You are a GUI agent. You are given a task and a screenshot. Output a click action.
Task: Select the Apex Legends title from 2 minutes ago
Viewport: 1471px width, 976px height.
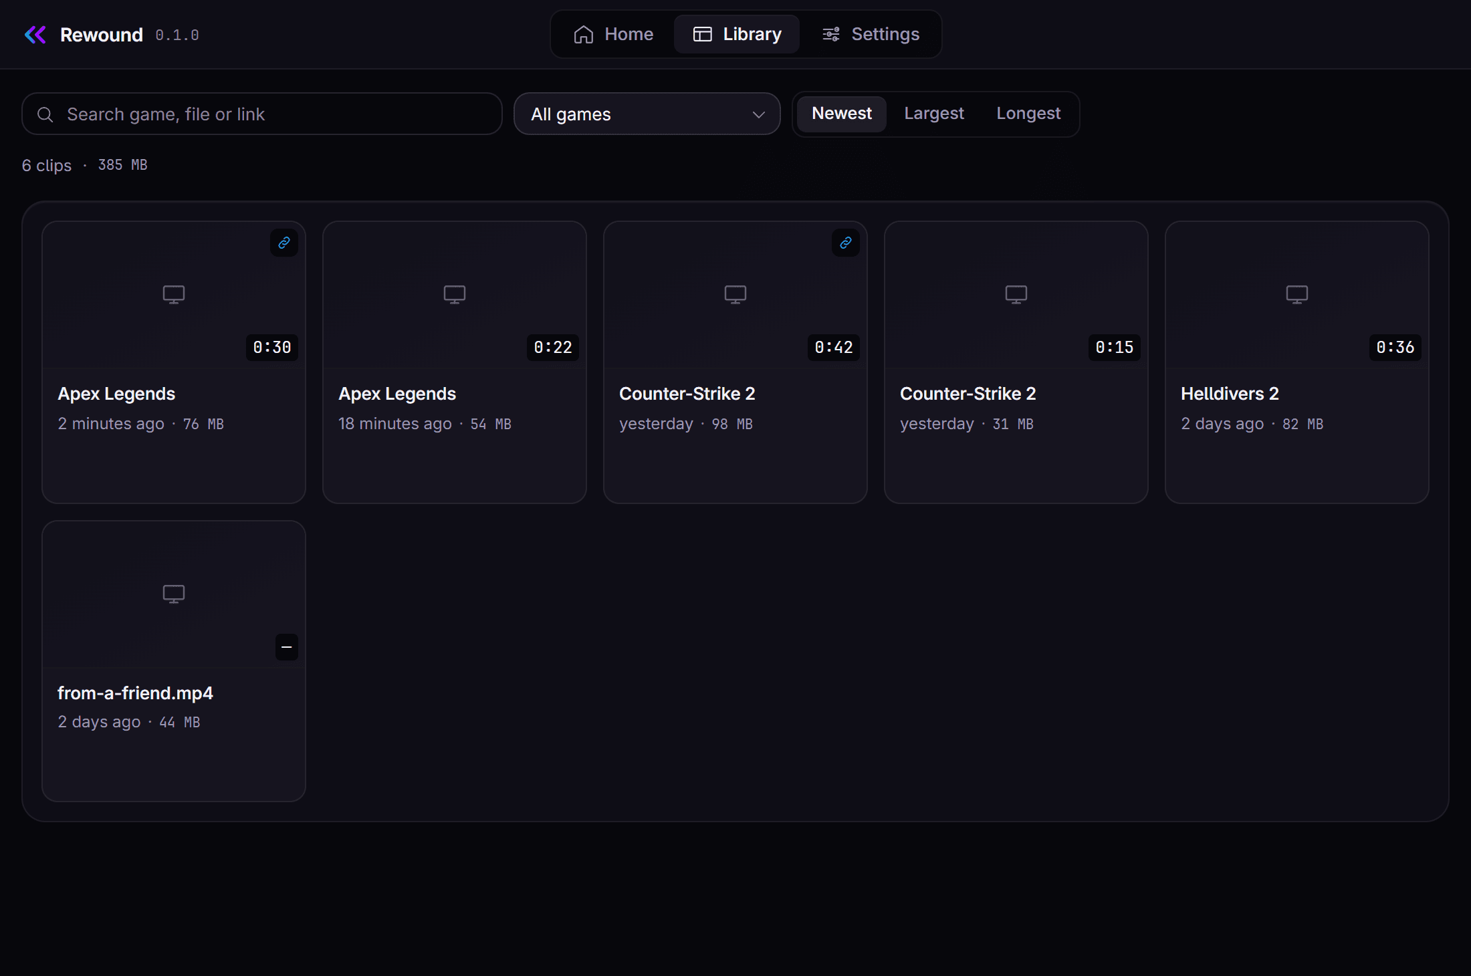(116, 394)
